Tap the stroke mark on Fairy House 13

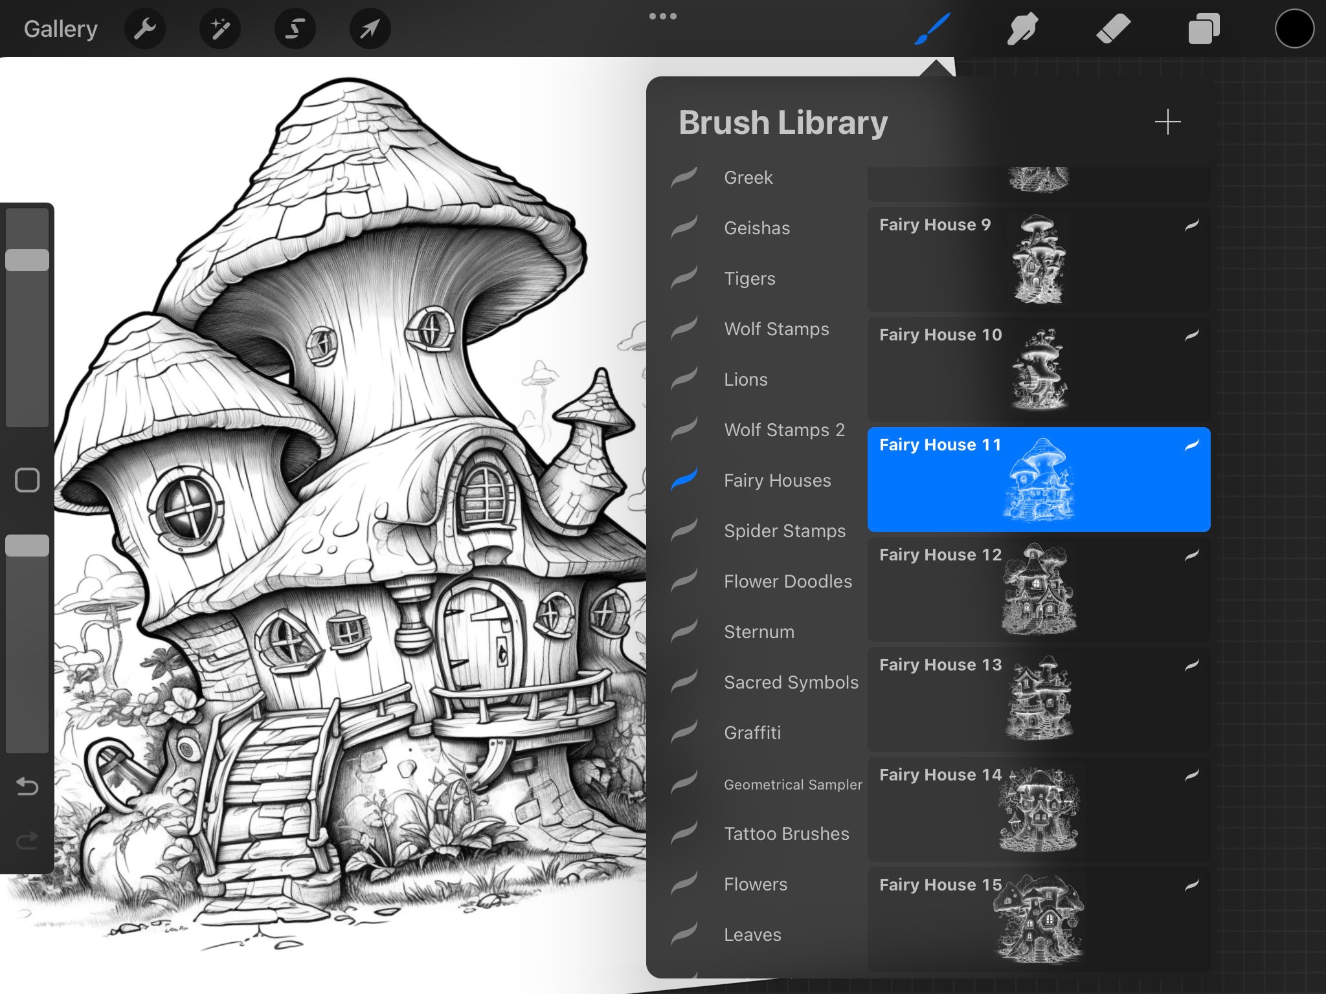click(x=1192, y=665)
